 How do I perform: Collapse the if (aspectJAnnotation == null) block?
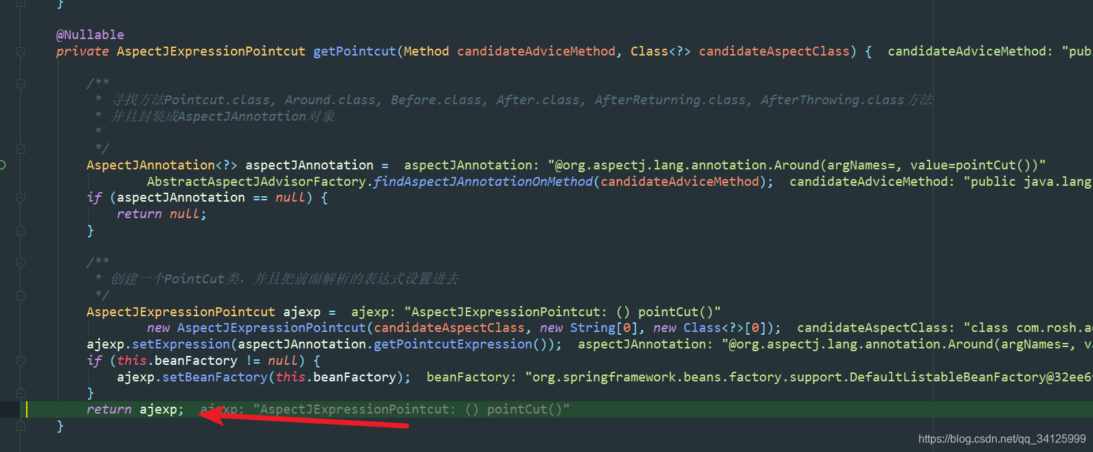(20, 198)
